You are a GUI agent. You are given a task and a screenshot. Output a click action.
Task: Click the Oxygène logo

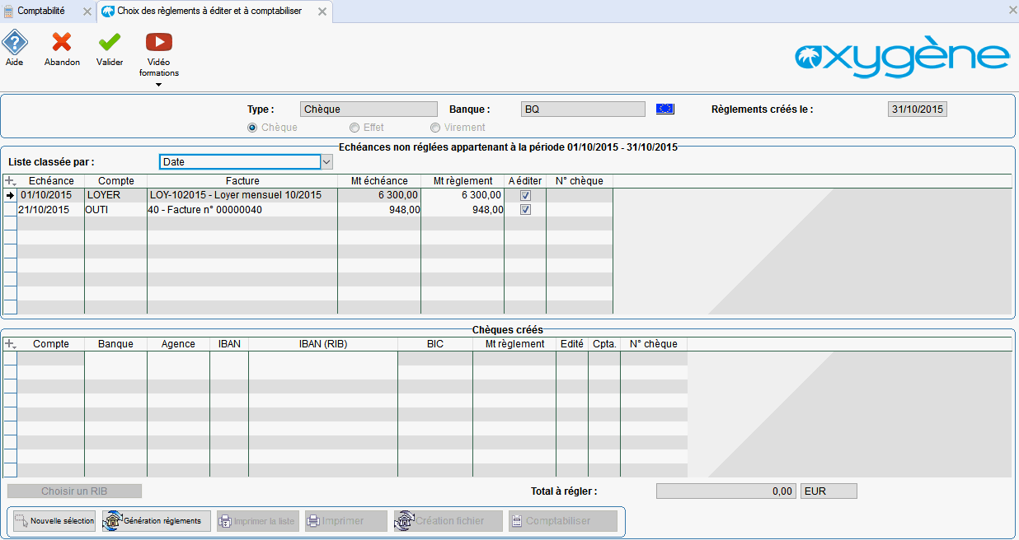pos(902,57)
